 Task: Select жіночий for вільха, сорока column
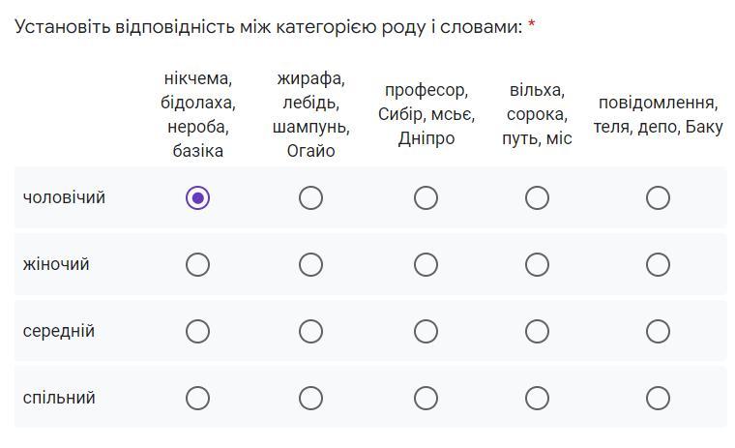(537, 264)
